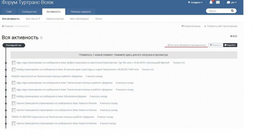Click Отметить сайт прочитанным
The height and width of the screenshot is (136, 268).
[x=221, y=26]
